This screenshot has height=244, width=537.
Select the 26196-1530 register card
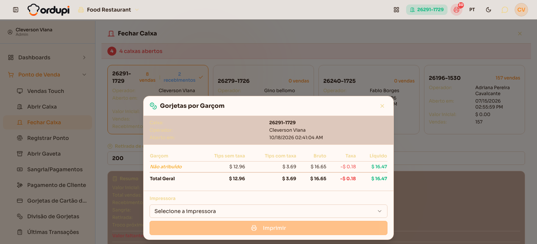[474, 100]
